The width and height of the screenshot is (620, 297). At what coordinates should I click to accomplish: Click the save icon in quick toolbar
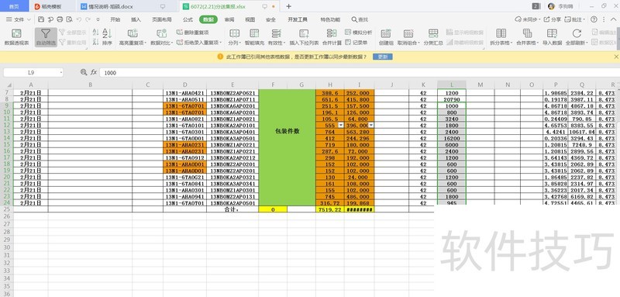click(41, 19)
